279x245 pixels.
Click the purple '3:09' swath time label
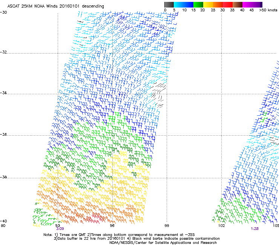[60, 229]
